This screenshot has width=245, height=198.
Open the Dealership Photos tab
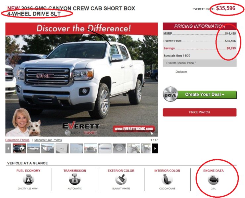pyautogui.click(x=17, y=140)
